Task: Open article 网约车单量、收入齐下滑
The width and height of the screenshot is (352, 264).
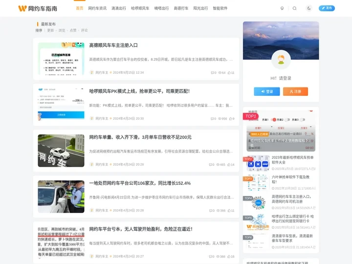Action: pyautogui.click(x=140, y=137)
